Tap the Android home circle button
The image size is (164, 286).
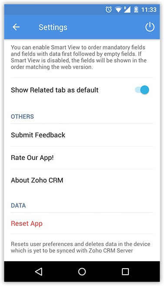82,272
